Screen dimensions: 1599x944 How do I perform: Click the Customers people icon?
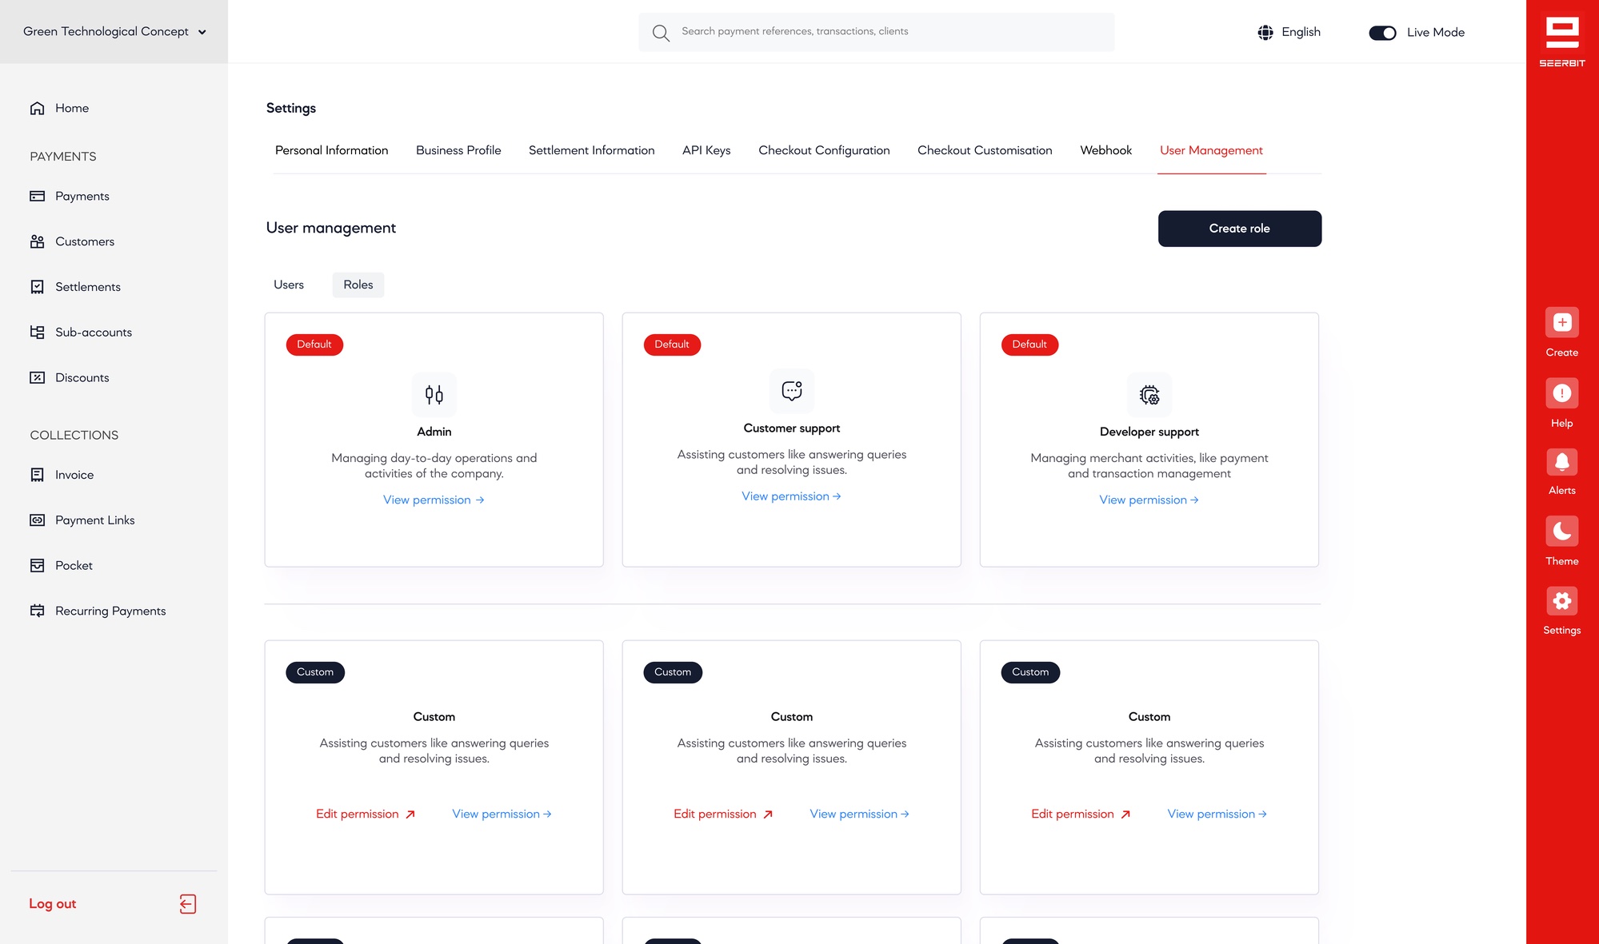point(37,241)
